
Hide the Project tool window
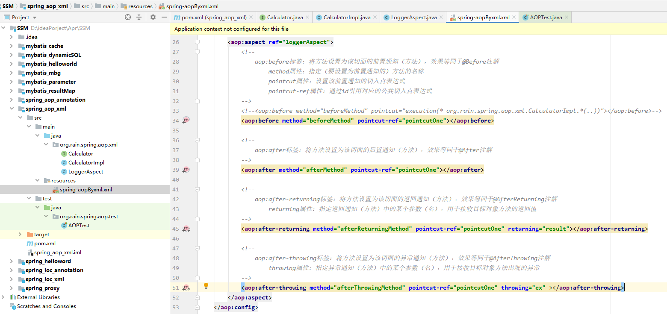[164, 17]
